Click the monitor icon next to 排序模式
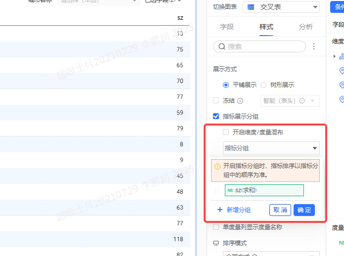Image resolution: width=344 pixels, height=256 pixels. 216,243
